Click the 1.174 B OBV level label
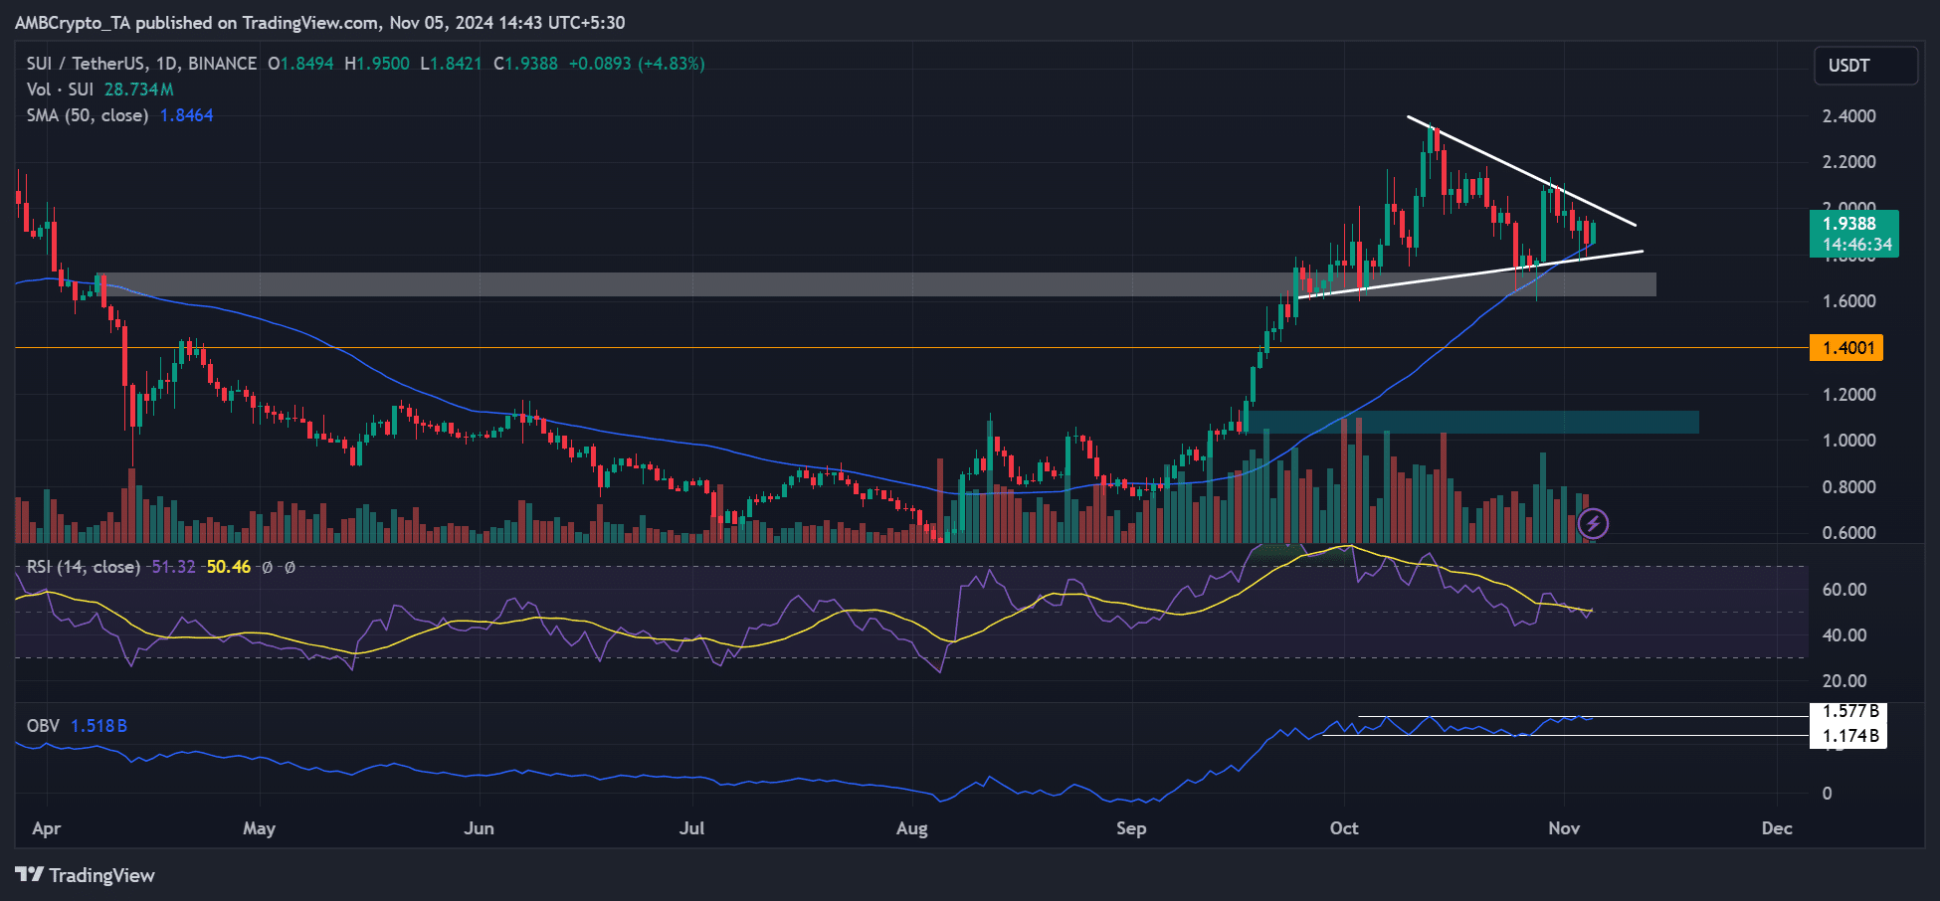Viewport: 1940px width, 901px height. pos(1848,736)
